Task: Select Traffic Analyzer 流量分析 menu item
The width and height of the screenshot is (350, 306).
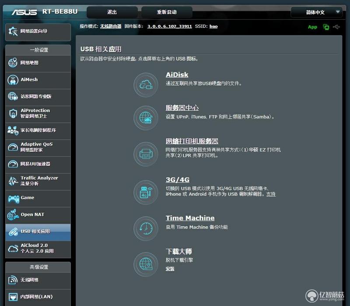Action: pos(38,181)
